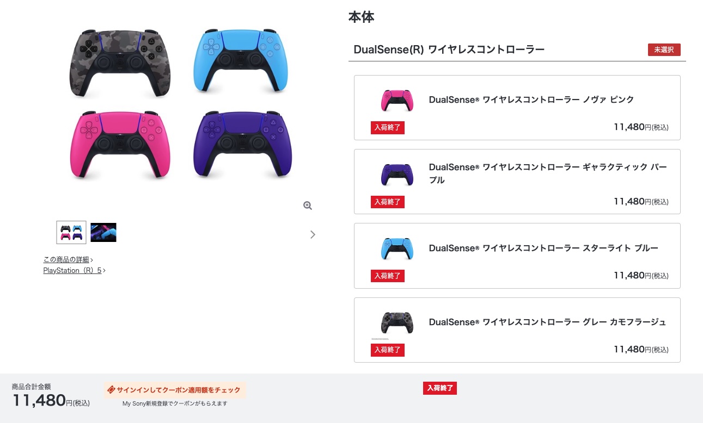Click the Starlight Blue controller icon
Viewport: 703px width, 423px height.
click(x=397, y=248)
